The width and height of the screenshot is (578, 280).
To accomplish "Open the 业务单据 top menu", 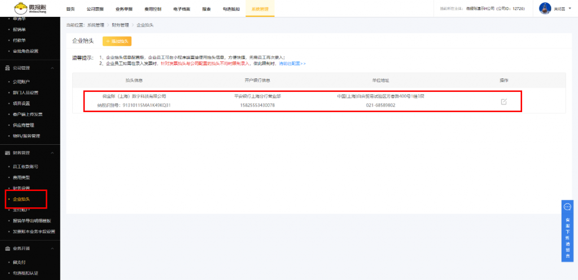I will (x=124, y=8).
